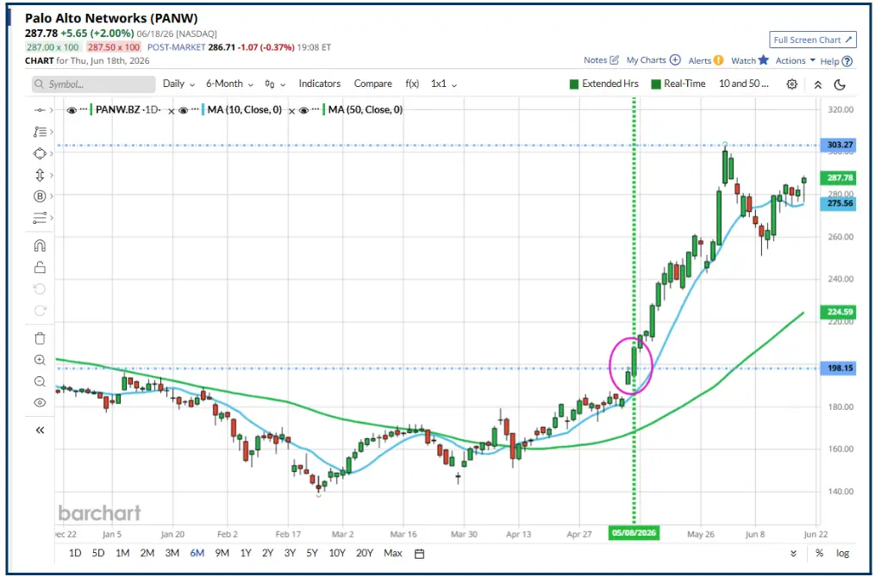Expand the shapes tool flyout arrow
The height and width of the screenshot is (577, 875).
(x=52, y=153)
